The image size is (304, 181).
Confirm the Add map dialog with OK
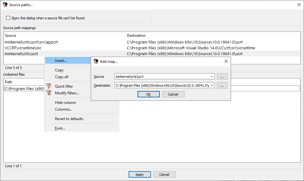pos(148,94)
